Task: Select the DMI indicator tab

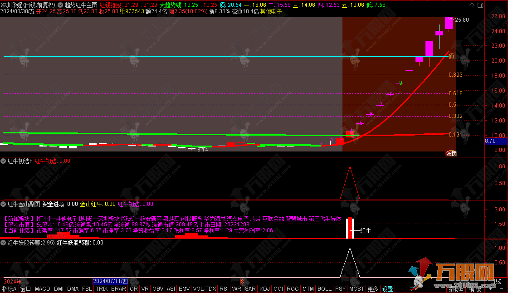Action: pyautogui.click(x=59, y=289)
